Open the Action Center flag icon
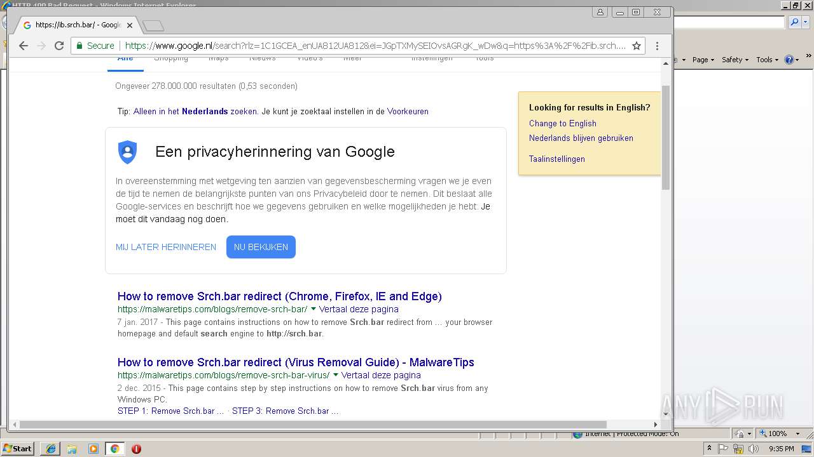814x457 pixels. pos(723,449)
